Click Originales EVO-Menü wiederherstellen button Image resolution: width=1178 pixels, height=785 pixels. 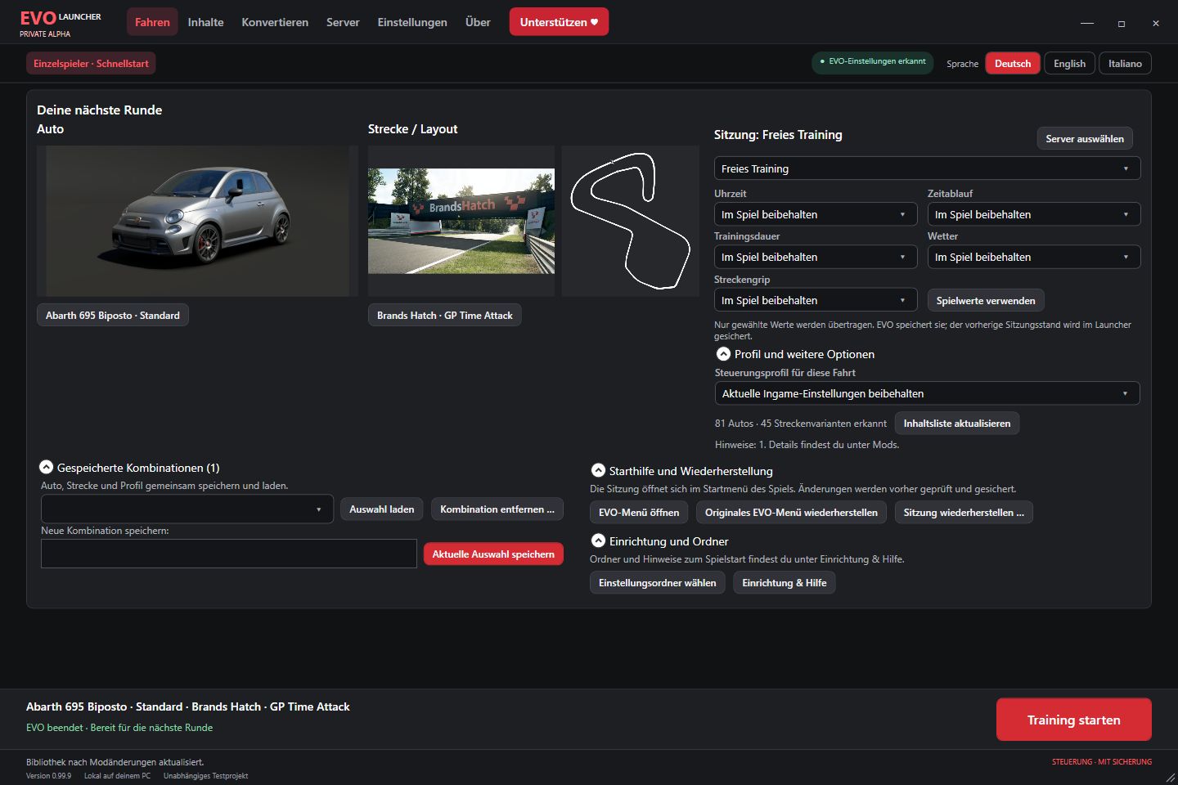[x=791, y=513]
